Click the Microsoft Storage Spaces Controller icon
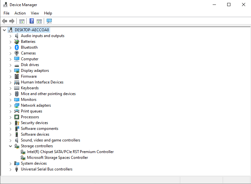 click(23, 158)
